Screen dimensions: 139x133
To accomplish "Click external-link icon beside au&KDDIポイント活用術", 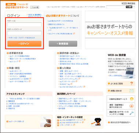I will 30,79.
